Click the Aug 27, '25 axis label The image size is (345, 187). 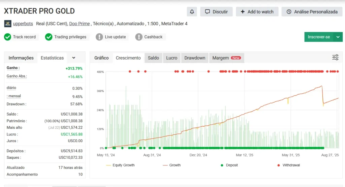(x=330, y=155)
